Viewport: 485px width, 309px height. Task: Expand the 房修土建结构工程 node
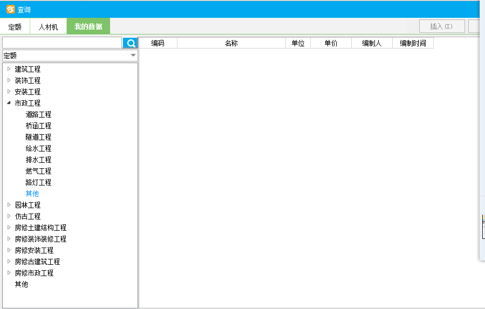click(x=9, y=228)
